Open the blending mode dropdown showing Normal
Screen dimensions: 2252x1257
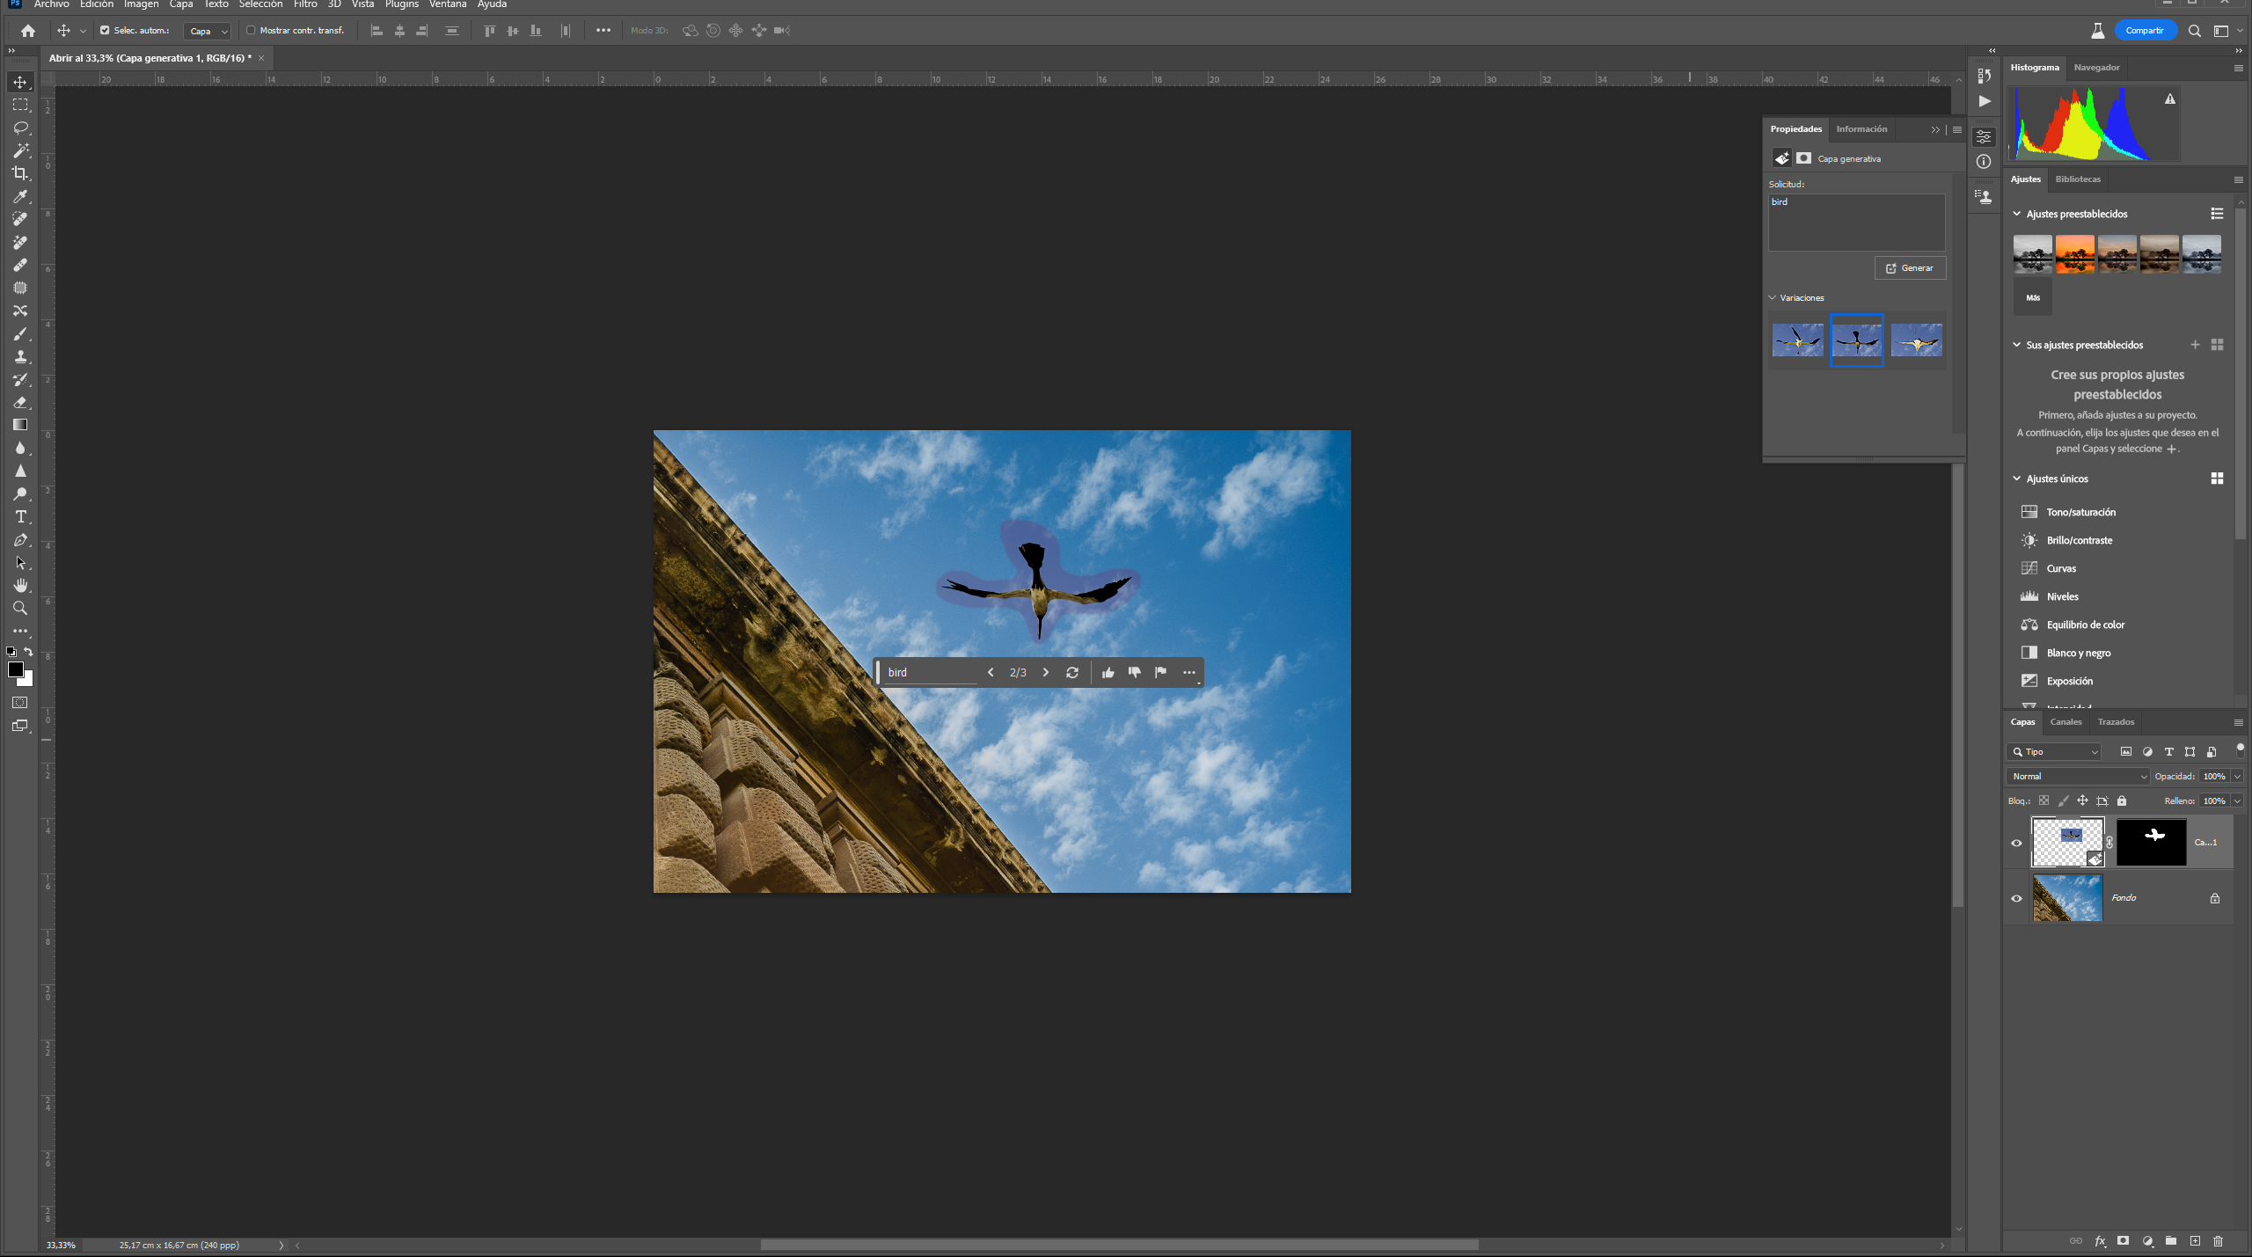[2076, 776]
